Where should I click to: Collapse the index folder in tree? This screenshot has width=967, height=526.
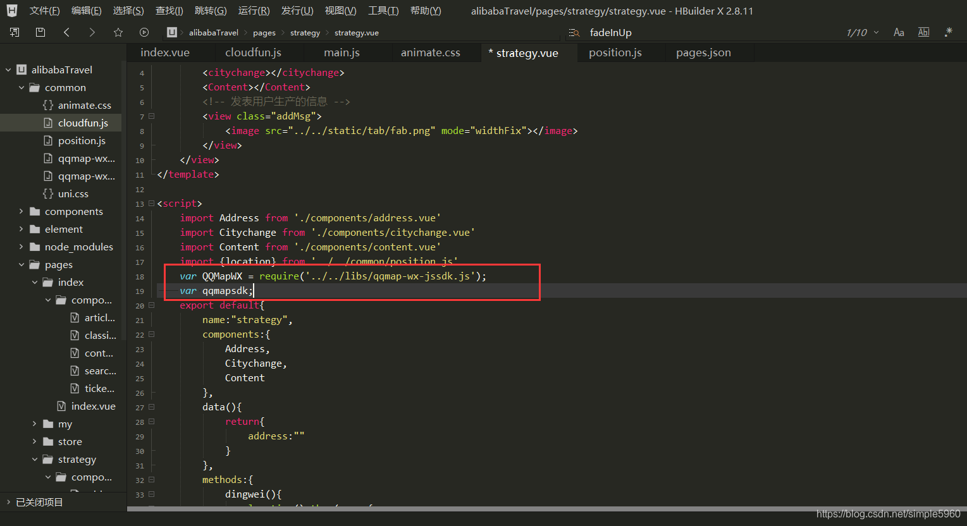tap(35, 282)
